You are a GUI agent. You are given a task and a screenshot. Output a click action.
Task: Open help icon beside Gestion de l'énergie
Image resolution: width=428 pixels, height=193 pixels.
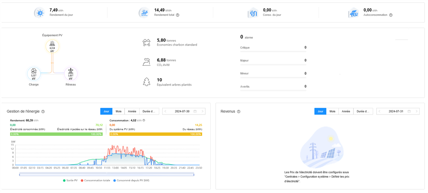(x=43, y=112)
